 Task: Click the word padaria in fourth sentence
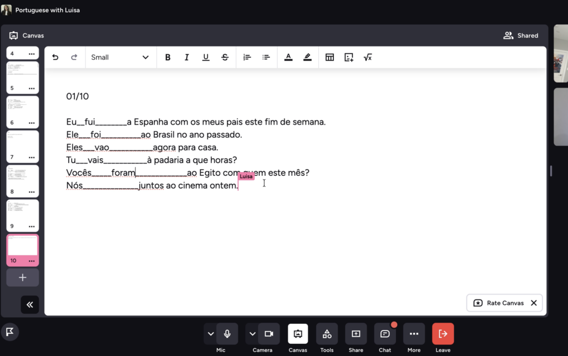pyautogui.click(x=169, y=160)
